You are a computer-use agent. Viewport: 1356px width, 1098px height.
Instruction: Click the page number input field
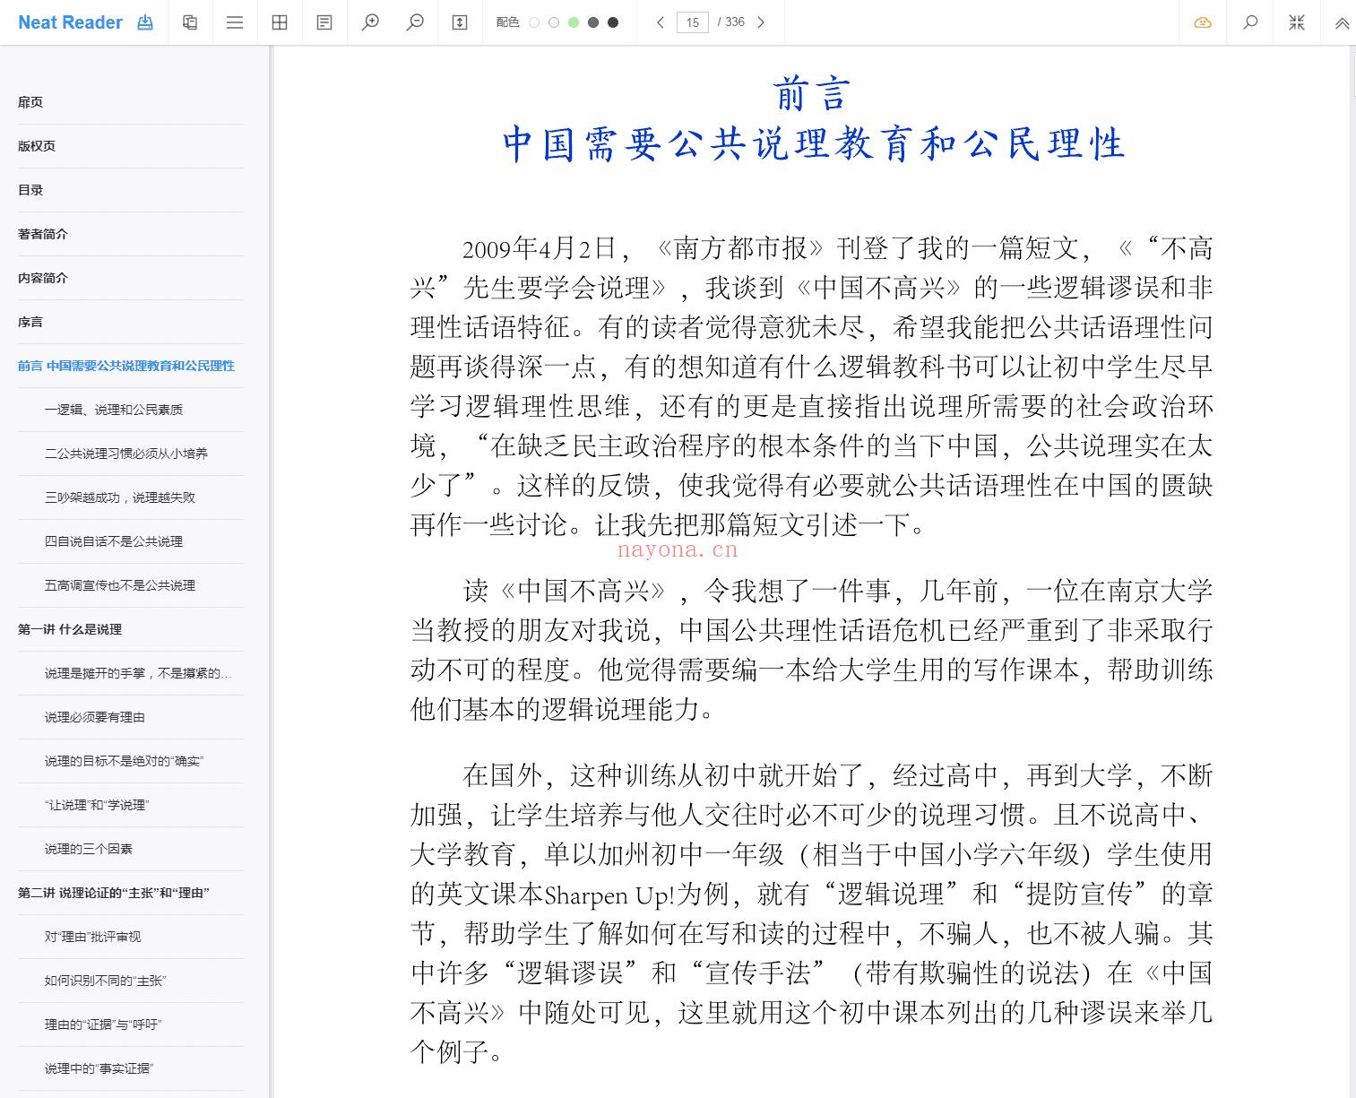[693, 22]
